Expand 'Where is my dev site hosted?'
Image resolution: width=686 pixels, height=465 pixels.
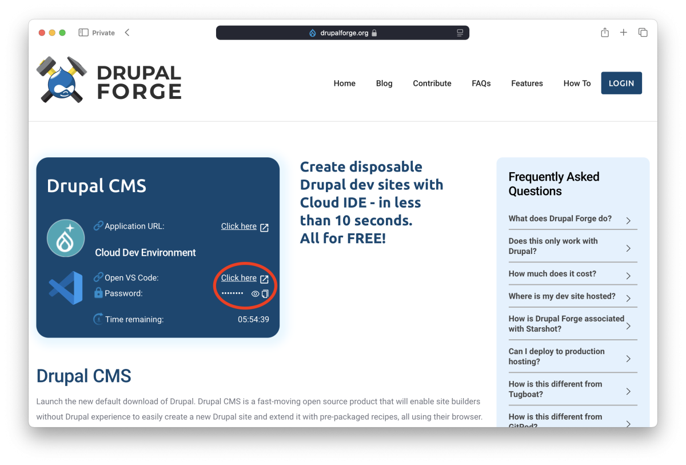click(573, 297)
